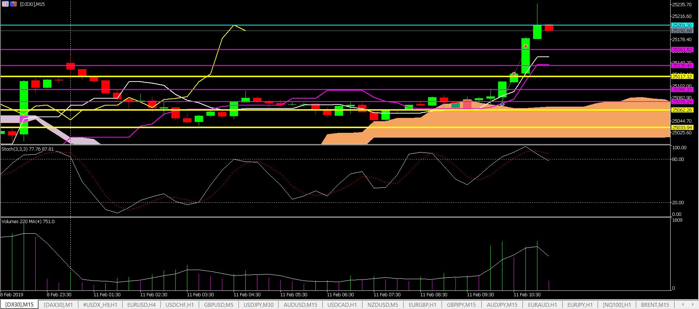Select the upper red trade arrow on the tall green candle
The height and width of the screenshot is (309, 699).
click(525, 46)
